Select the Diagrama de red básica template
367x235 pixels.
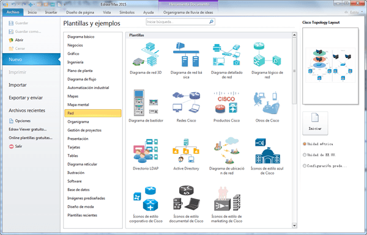[x=186, y=60]
